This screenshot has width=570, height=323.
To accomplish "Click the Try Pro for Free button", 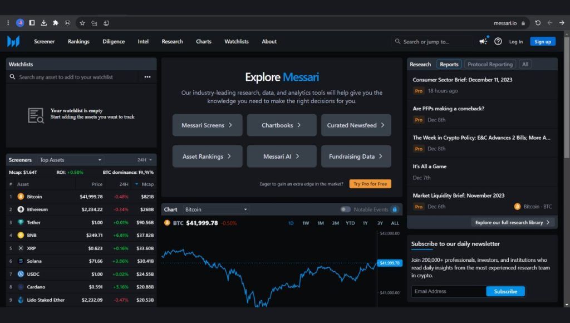I will pyautogui.click(x=370, y=184).
